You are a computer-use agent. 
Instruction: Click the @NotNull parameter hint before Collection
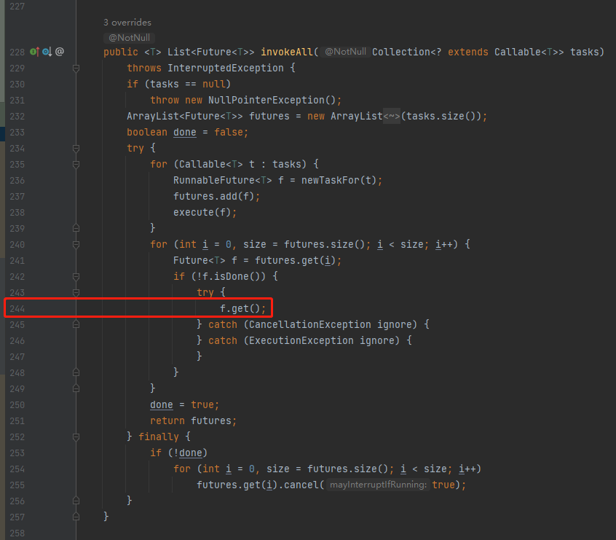coord(345,52)
